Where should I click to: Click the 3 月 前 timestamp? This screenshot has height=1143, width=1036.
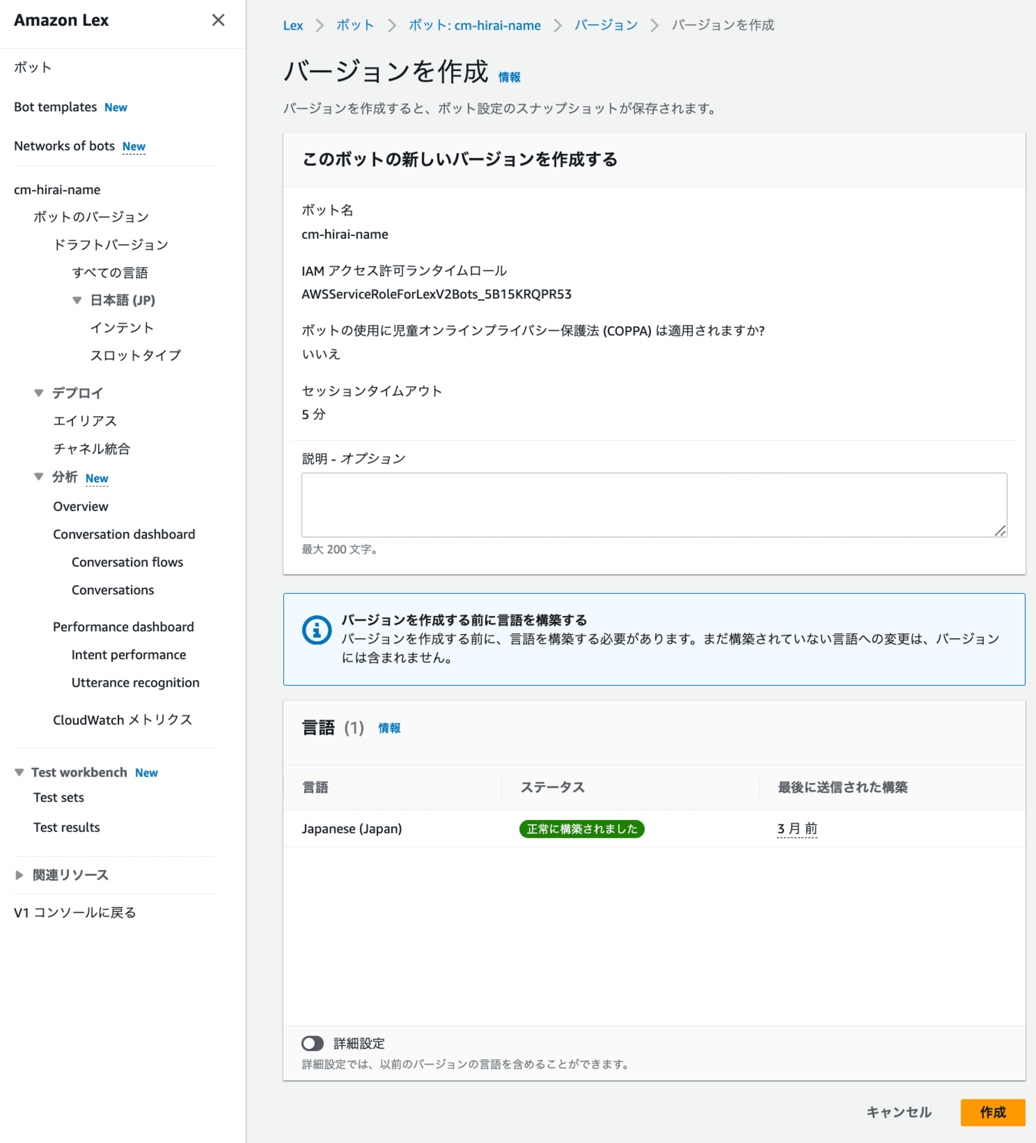(797, 828)
